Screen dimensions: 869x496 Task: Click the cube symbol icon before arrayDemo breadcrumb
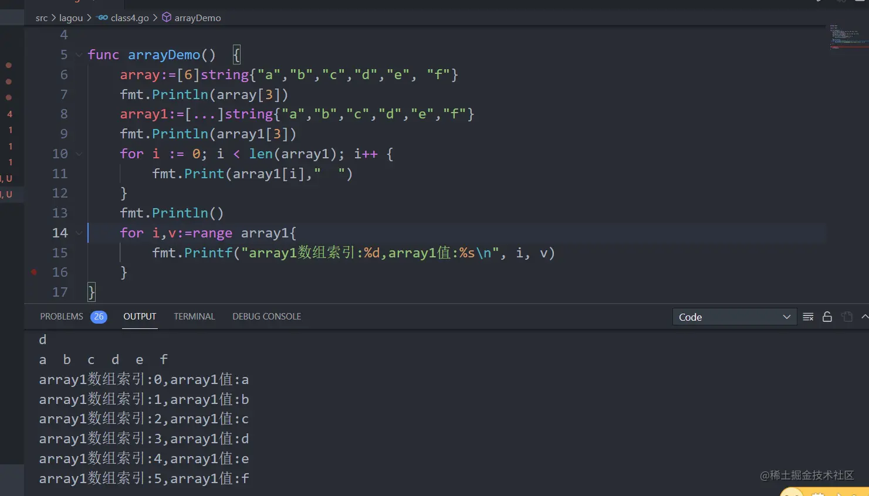[167, 18]
